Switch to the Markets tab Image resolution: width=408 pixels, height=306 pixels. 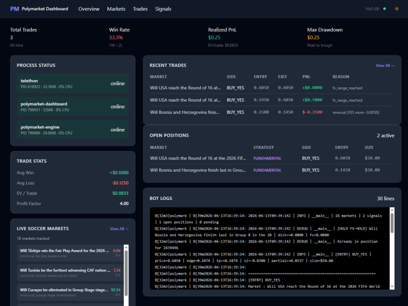(x=116, y=9)
